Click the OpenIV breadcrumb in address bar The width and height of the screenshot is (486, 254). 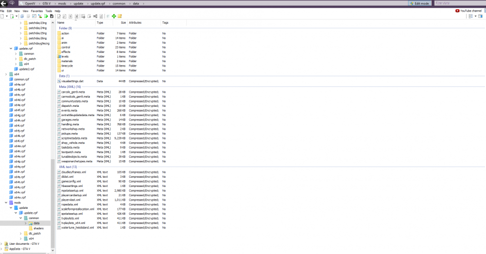click(30, 3)
